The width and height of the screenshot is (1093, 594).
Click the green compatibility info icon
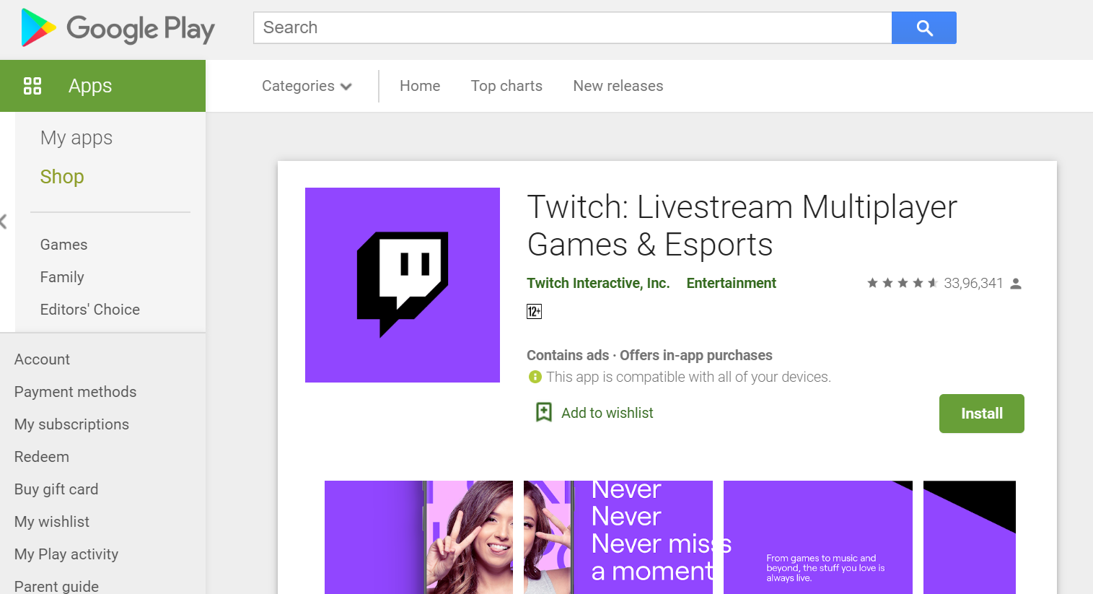point(535,377)
